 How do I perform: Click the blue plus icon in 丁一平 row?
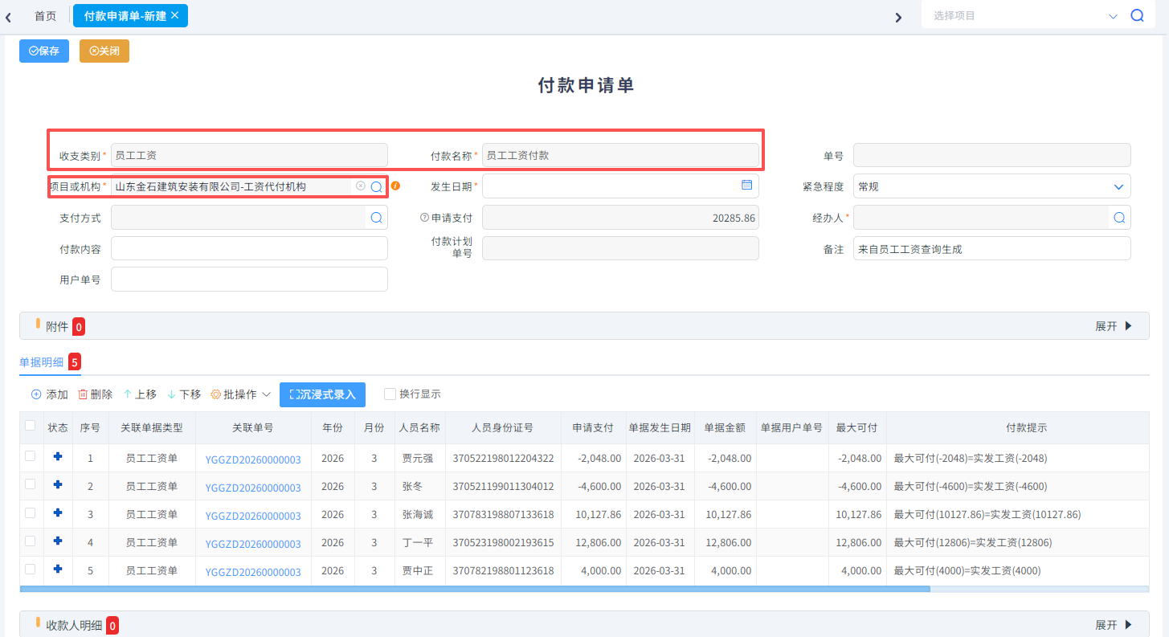coord(58,541)
